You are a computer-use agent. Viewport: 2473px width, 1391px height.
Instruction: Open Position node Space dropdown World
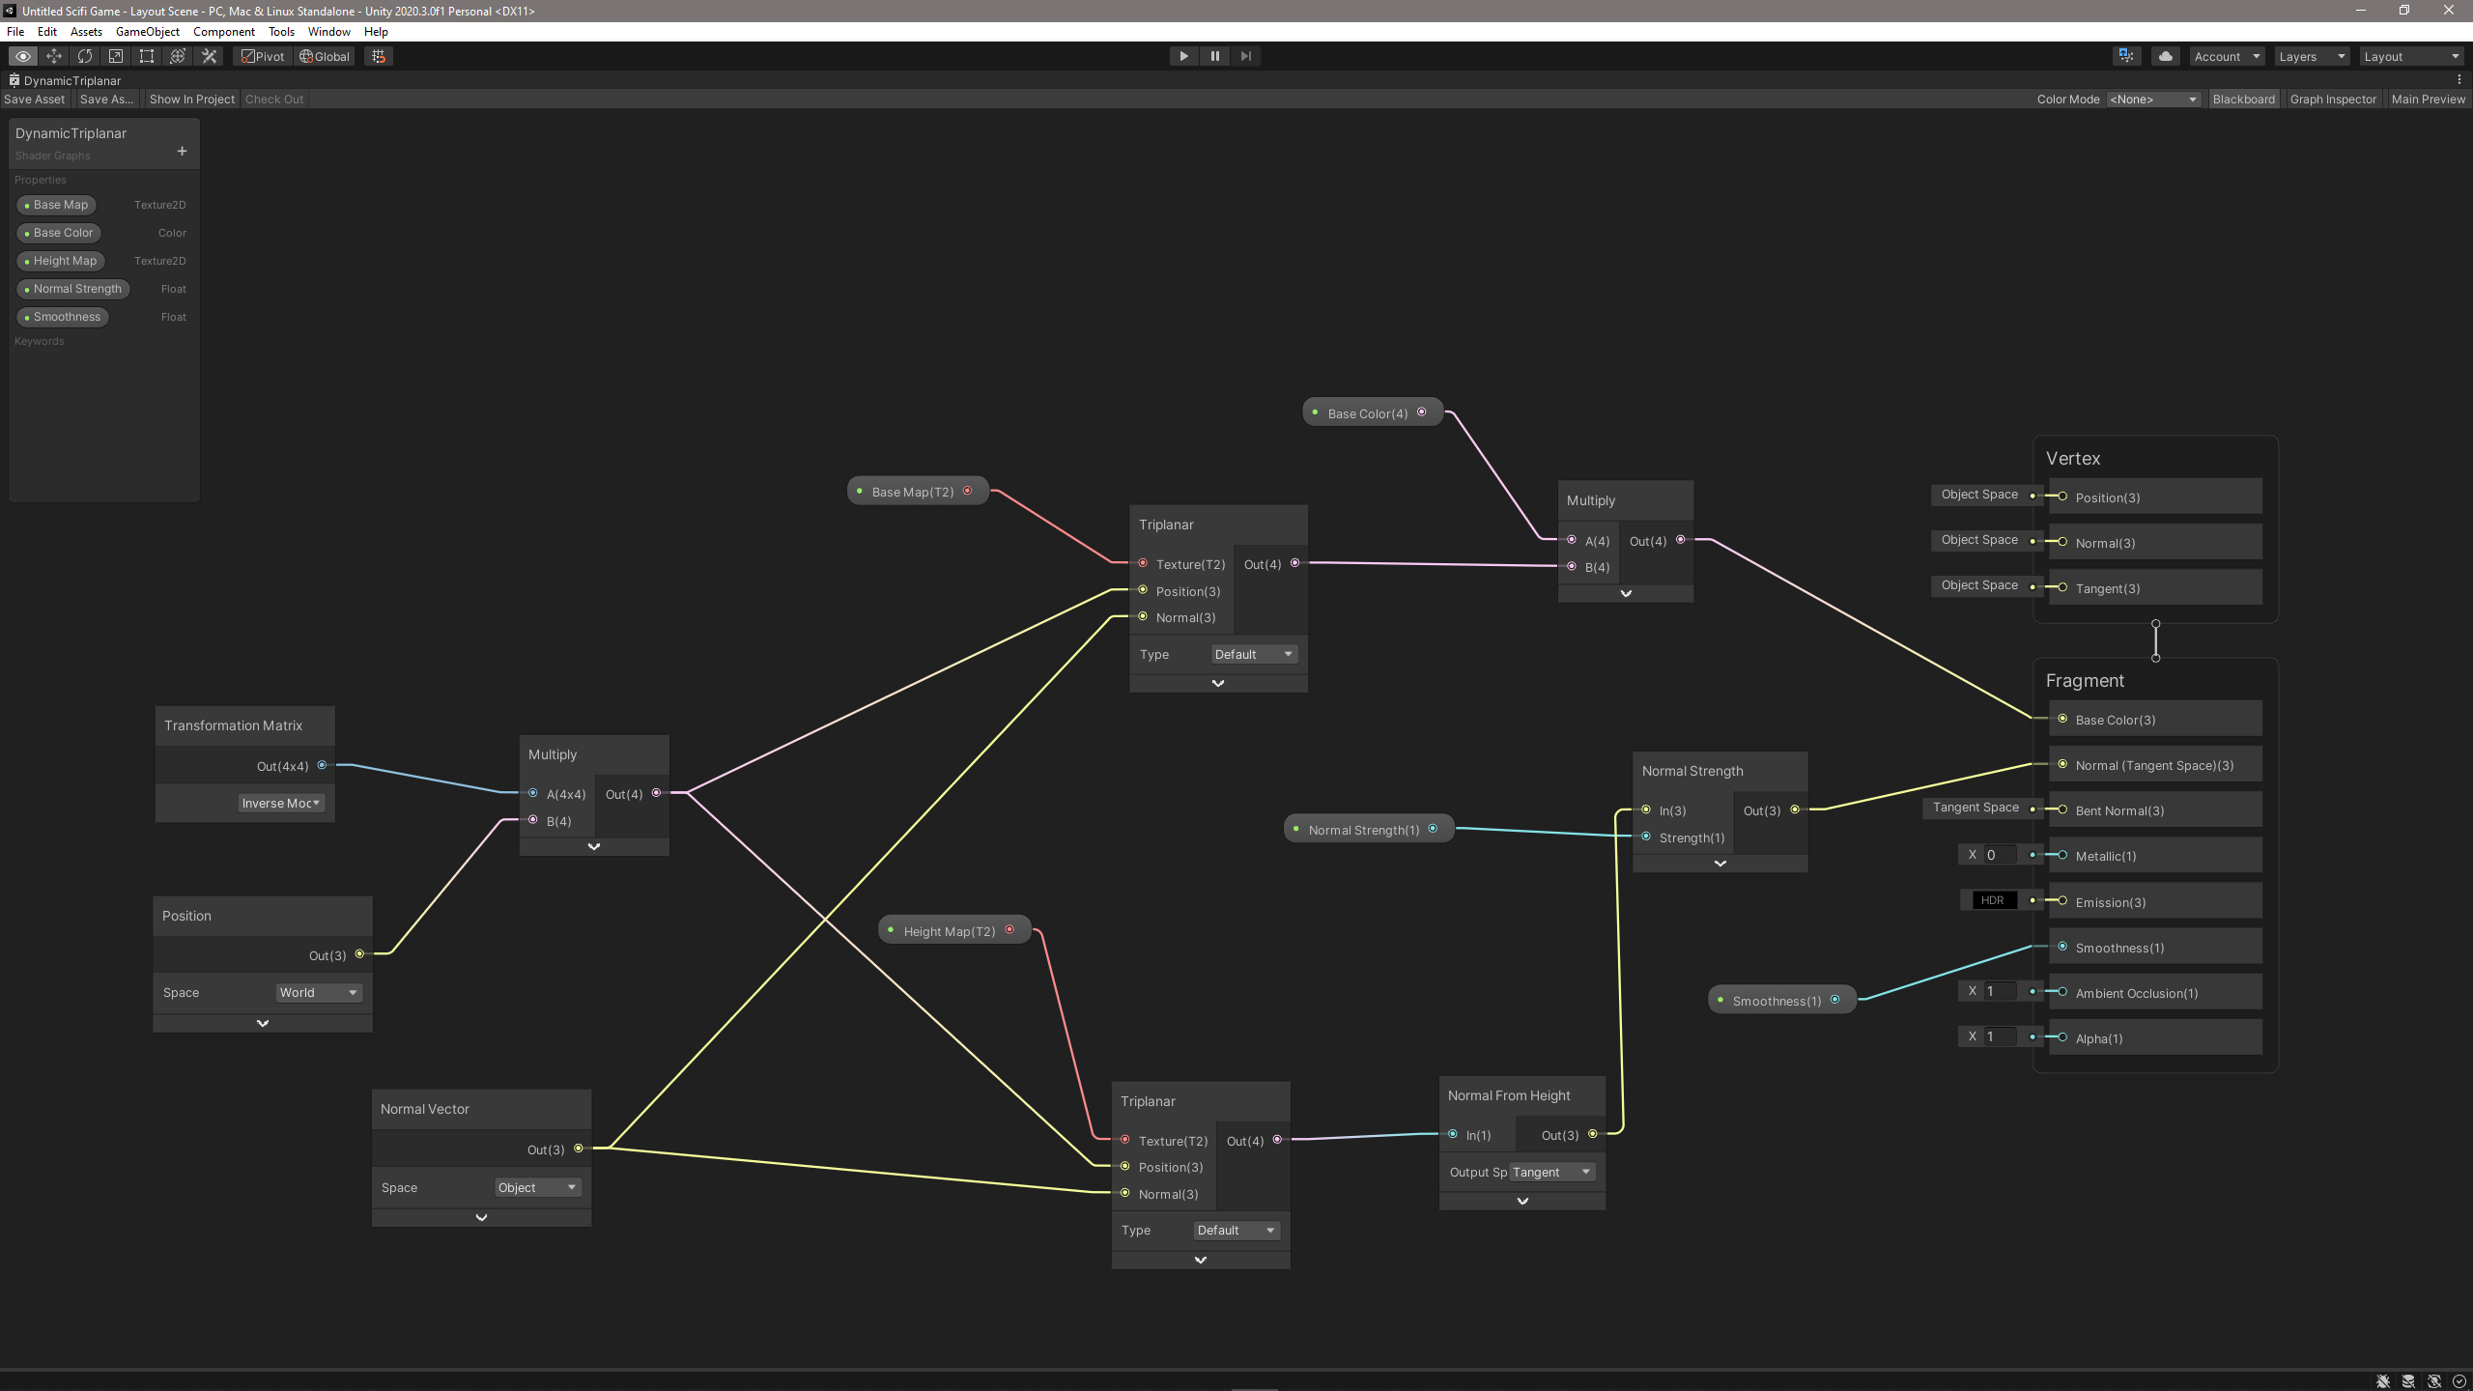point(318,992)
